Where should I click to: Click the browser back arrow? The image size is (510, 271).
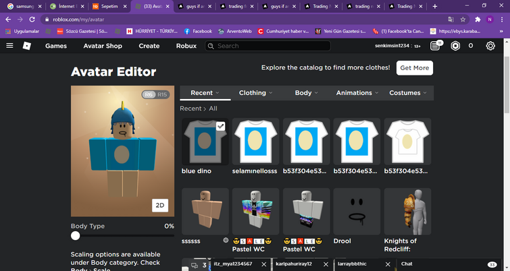(8, 20)
